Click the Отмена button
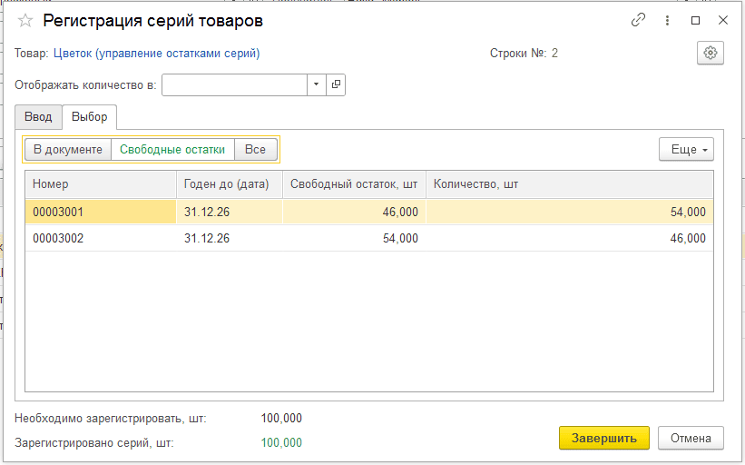Viewport: 745px width, 465px height. pyautogui.click(x=691, y=438)
